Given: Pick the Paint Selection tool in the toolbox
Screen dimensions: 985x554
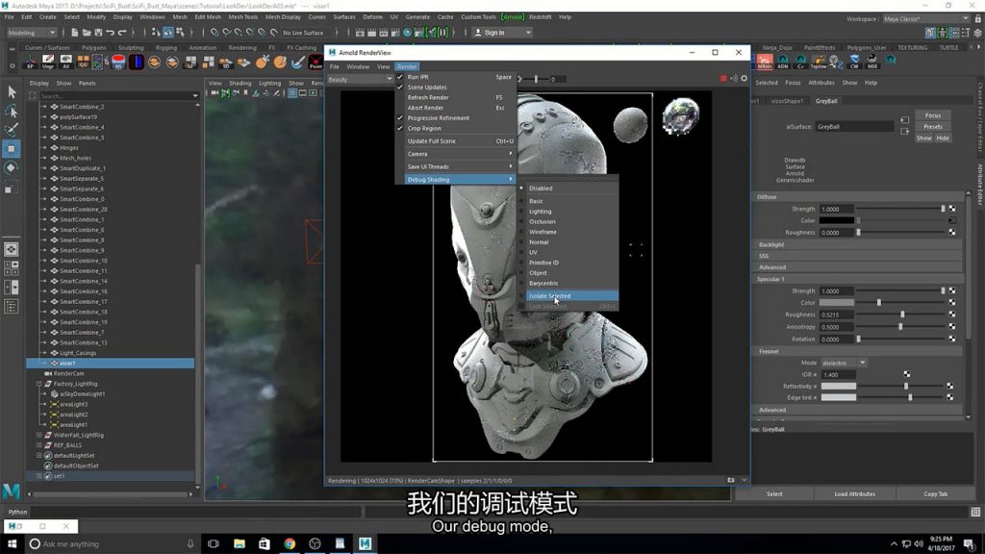Looking at the screenshot, I should point(12,130).
